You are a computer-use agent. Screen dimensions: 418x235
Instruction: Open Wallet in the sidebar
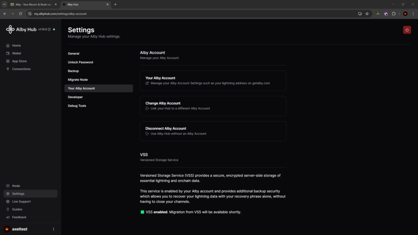coord(16,53)
